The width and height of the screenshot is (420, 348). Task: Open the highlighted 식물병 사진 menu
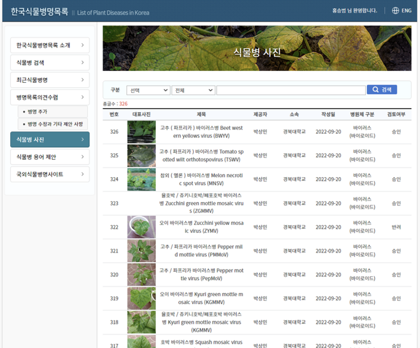[50, 139]
